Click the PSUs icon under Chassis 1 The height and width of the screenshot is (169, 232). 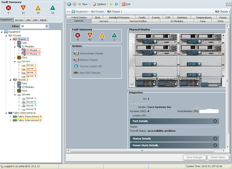tap(19, 58)
